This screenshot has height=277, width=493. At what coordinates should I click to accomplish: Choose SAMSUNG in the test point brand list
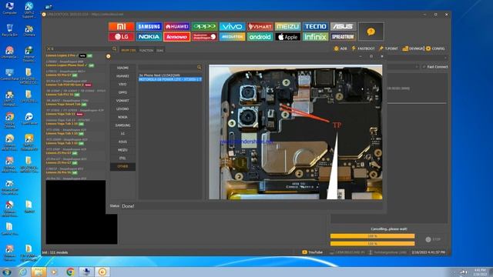click(x=122, y=125)
